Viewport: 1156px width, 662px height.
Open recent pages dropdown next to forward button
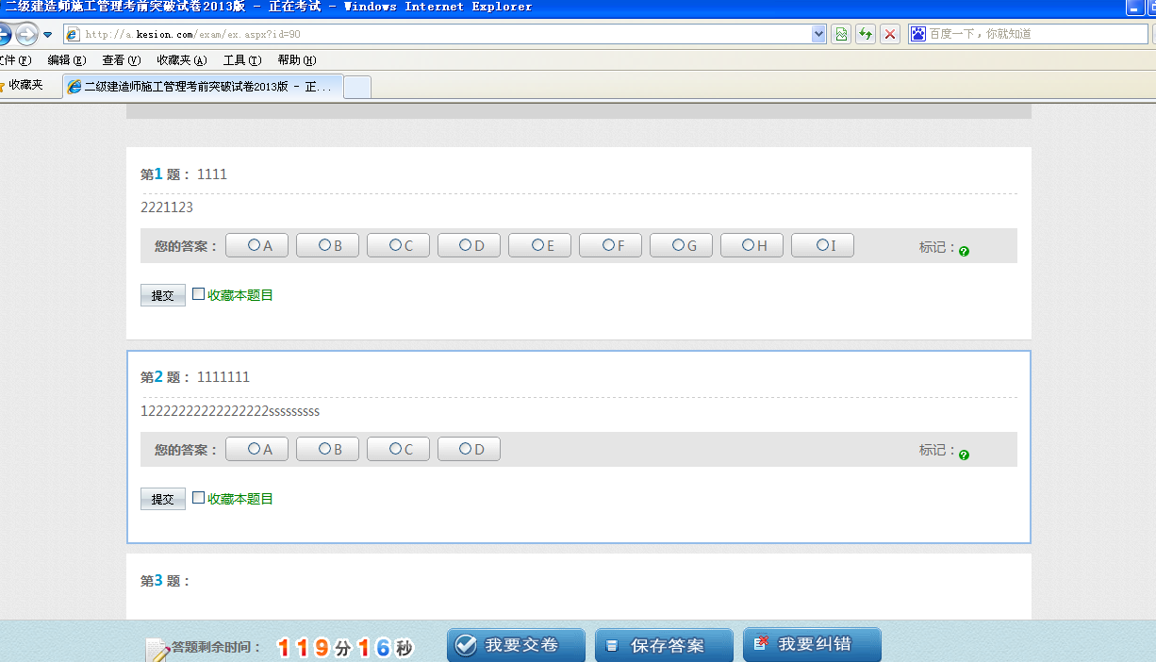tap(47, 35)
